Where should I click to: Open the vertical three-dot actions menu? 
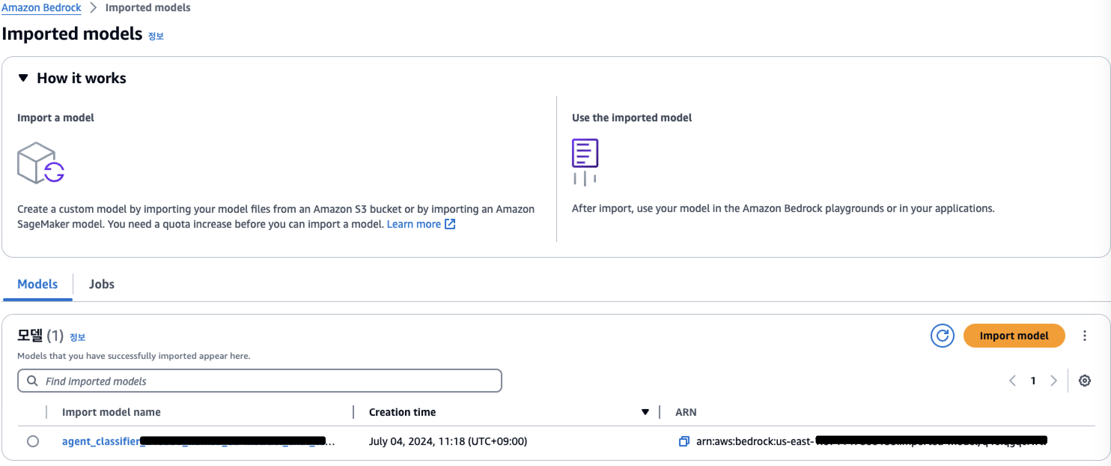click(x=1084, y=336)
